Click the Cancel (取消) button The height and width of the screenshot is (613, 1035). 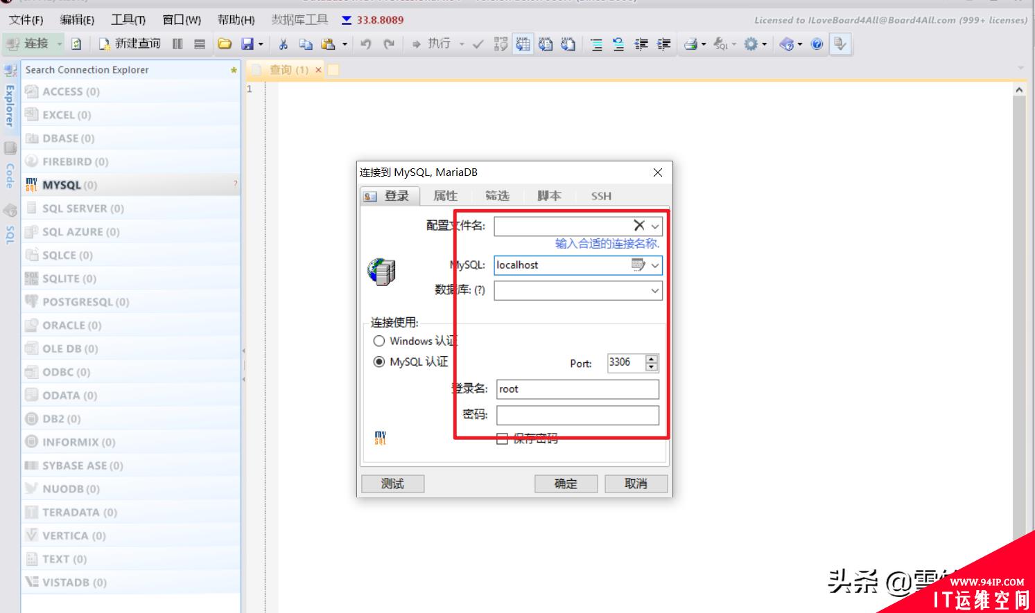pyautogui.click(x=636, y=483)
